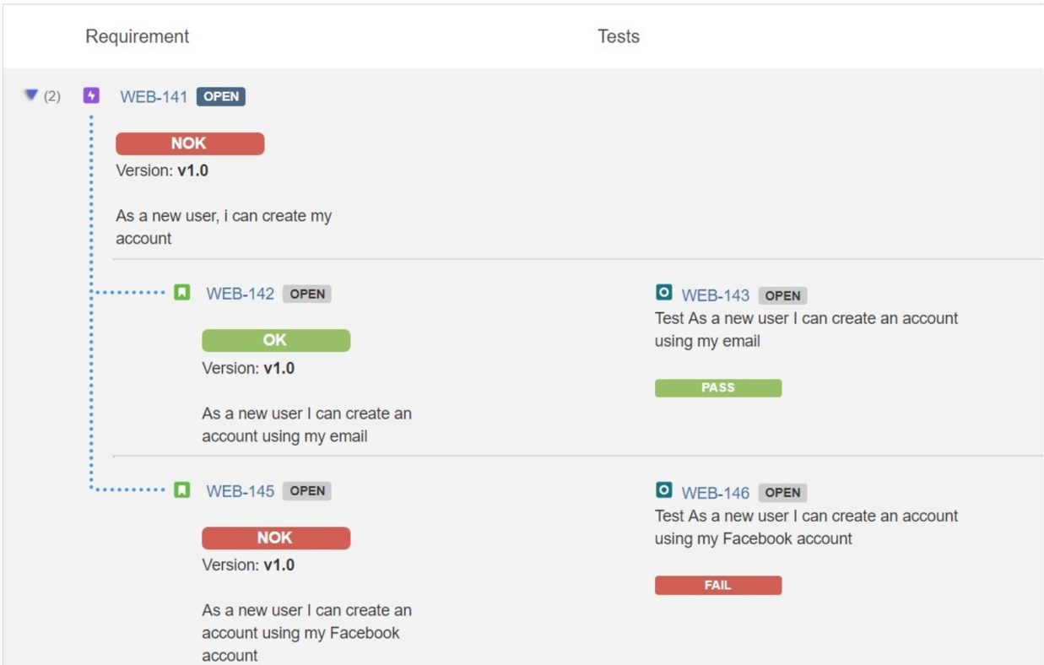Click the red NOK status of WEB-145

(276, 538)
